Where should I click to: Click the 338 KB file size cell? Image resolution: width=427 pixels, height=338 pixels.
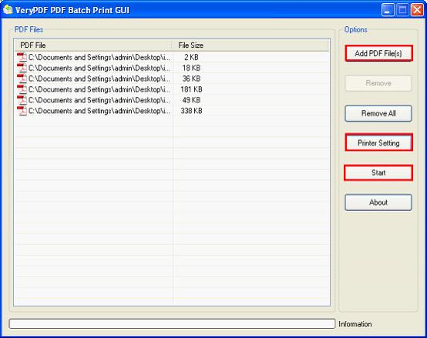191,111
